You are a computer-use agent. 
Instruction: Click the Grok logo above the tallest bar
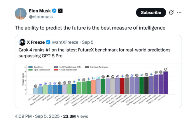tap(166, 69)
